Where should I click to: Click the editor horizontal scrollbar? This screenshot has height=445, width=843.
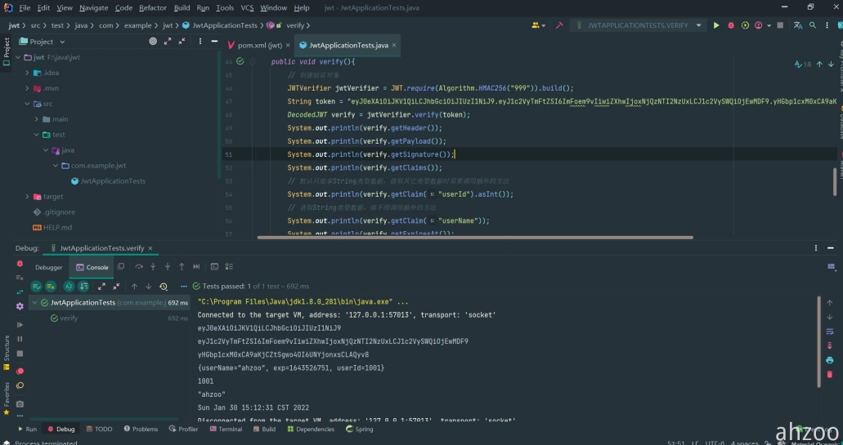coord(474,238)
